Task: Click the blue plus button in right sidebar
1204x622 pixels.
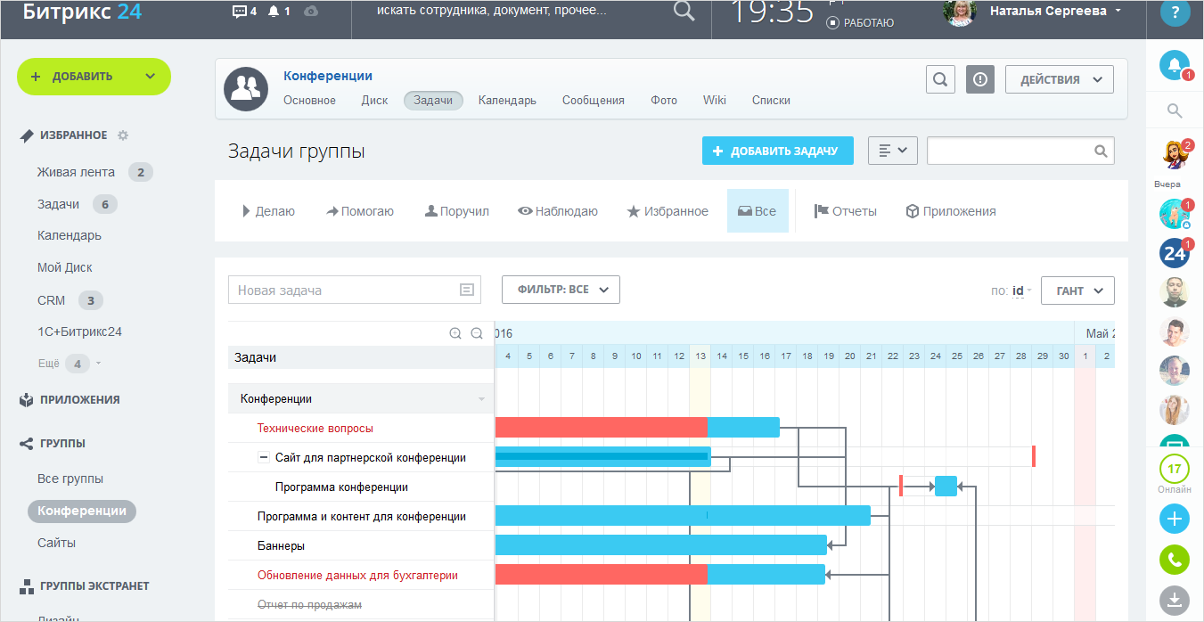Action: point(1175,519)
